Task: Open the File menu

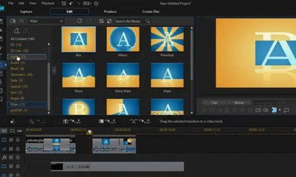Action: [11, 3]
